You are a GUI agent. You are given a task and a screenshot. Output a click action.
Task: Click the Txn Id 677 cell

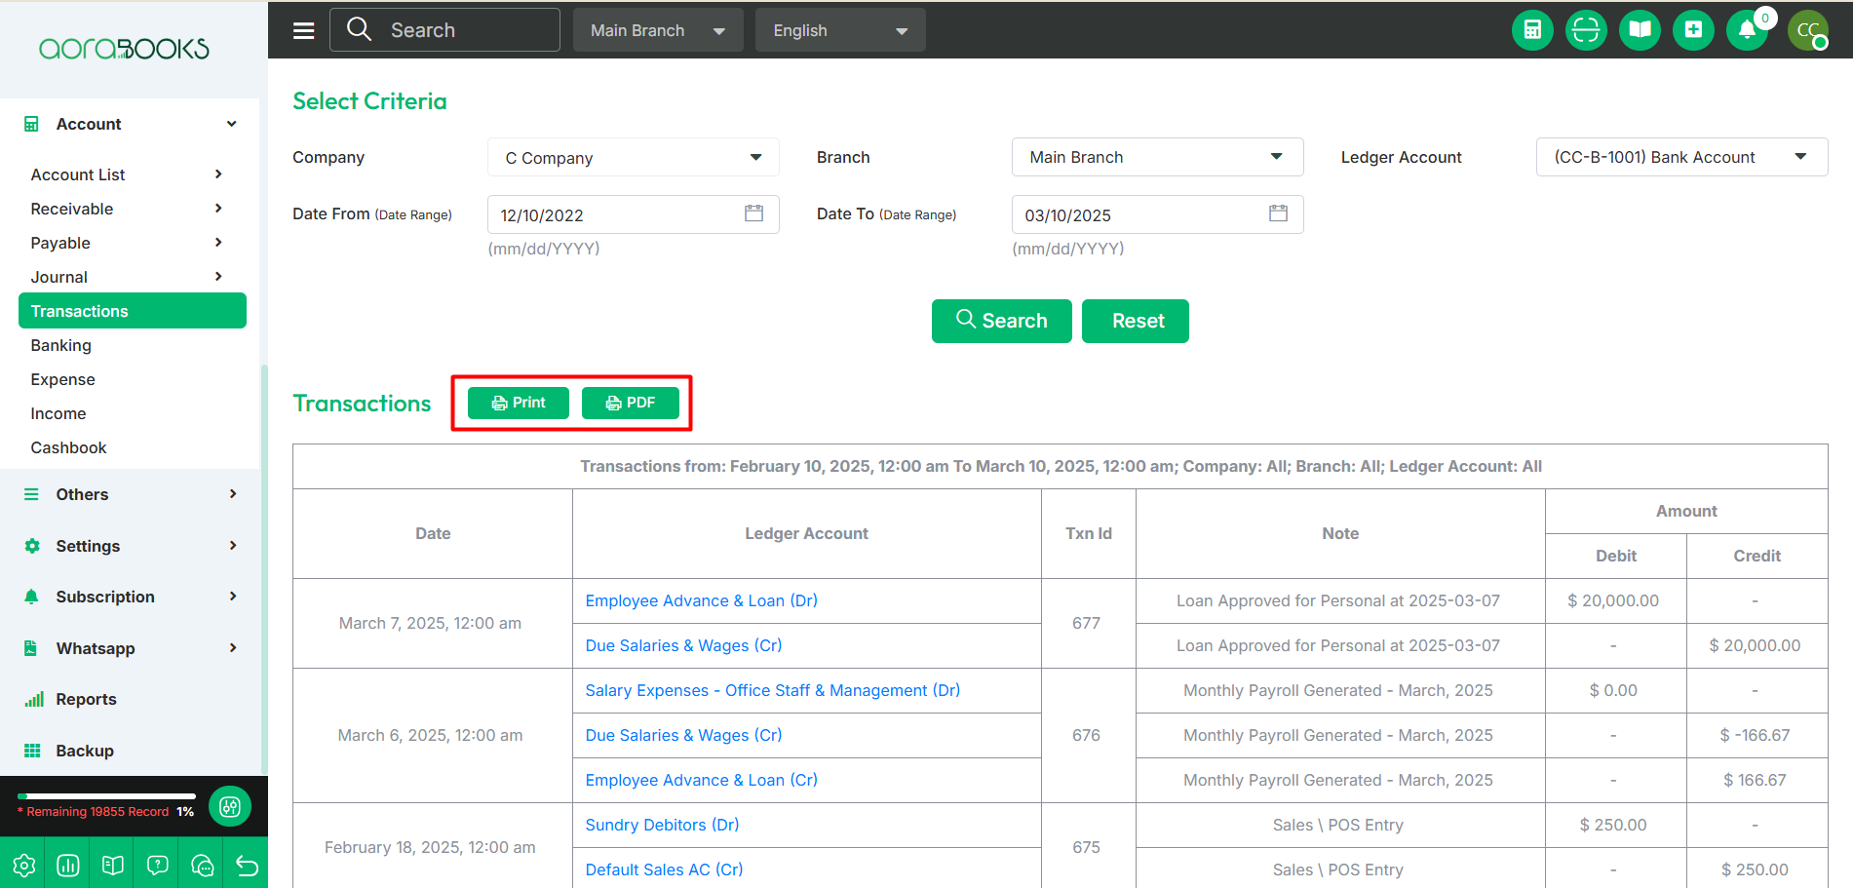pyautogui.click(x=1088, y=623)
